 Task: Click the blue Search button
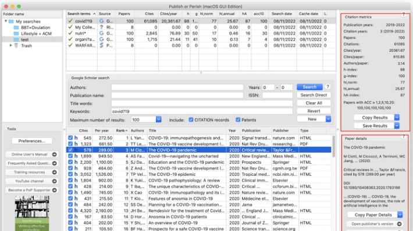tap(309, 87)
